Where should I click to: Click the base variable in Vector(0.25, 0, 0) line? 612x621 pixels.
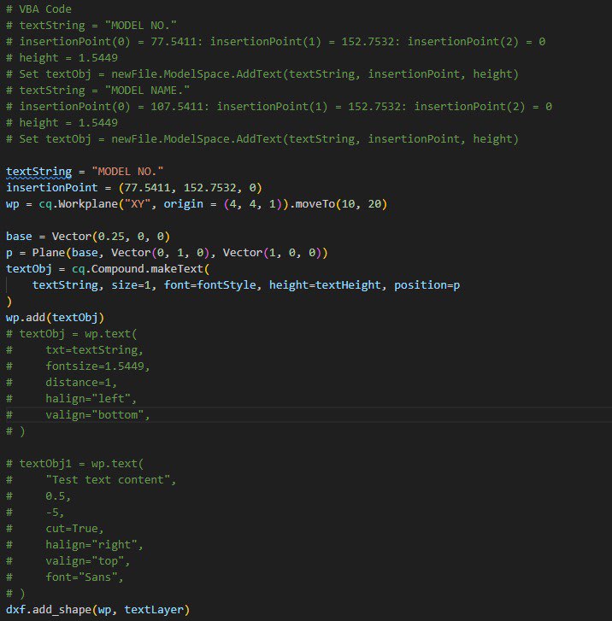19,237
